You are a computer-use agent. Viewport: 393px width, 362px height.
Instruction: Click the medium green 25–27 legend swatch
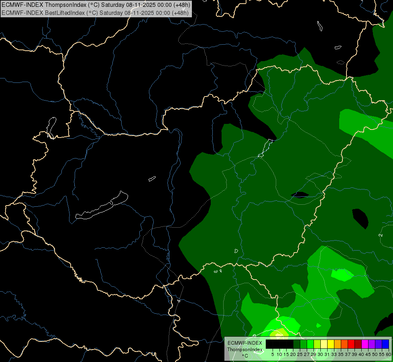303,344
